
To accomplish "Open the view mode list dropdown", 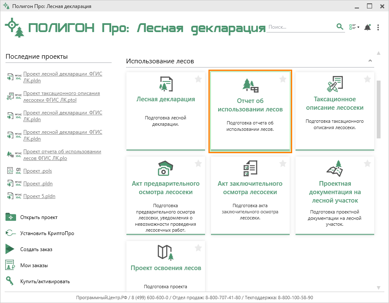I will (354, 27).
